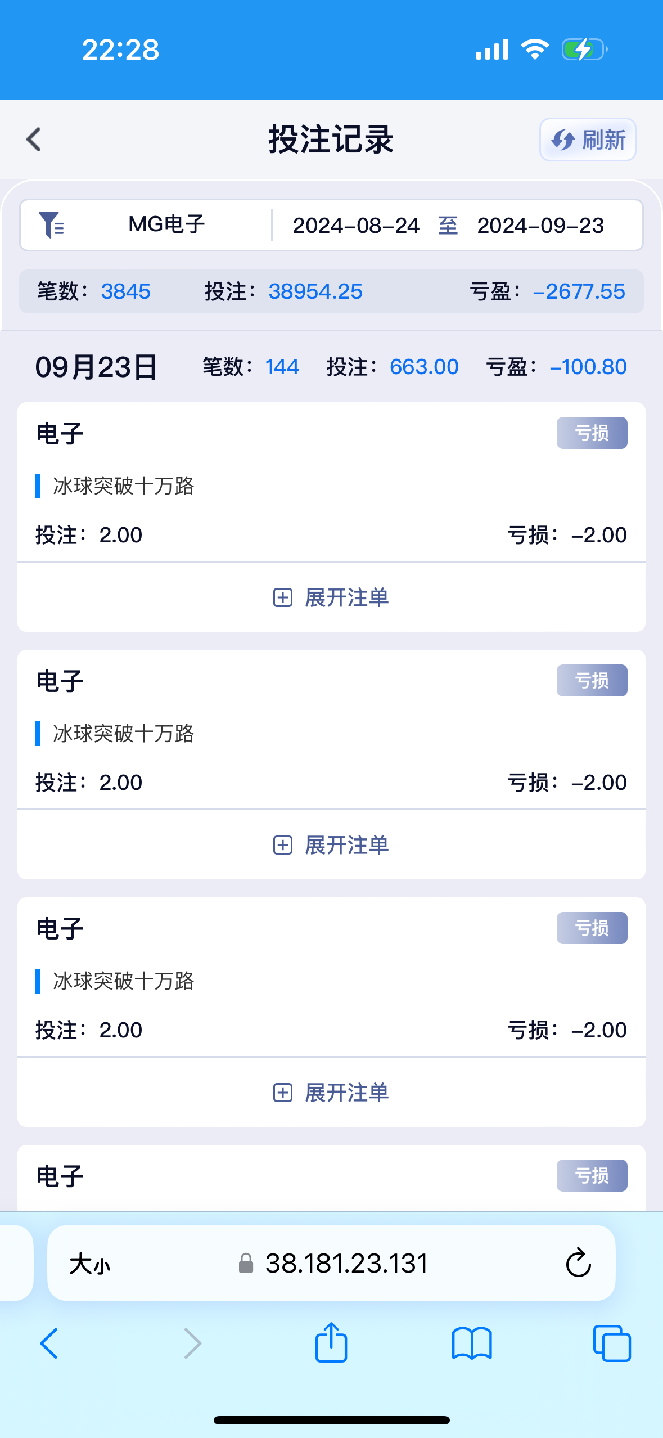Open the filter funnel icon
Viewport: 663px width, 1438px height.
[x=51, y=225]
